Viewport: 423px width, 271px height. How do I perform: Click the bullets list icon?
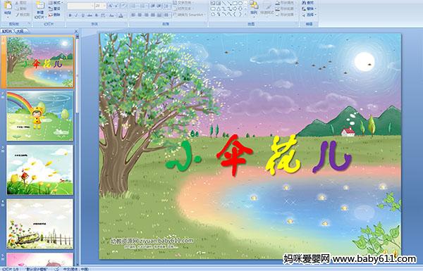(134, 6)
